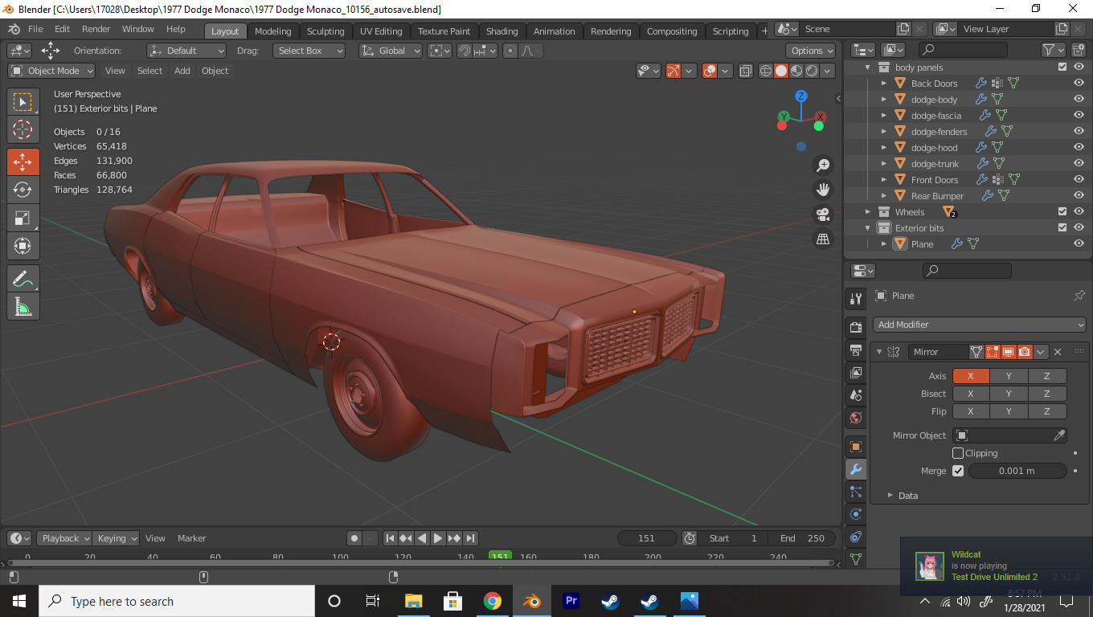Toggle X-ray view icon

[745, 71]
